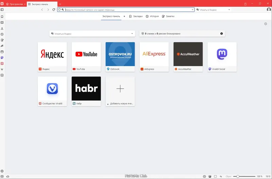Image resolution: width=272 pixels, height=179 pixels.
Task: Open the Downloads panel in sidebar
Action: 2,28
